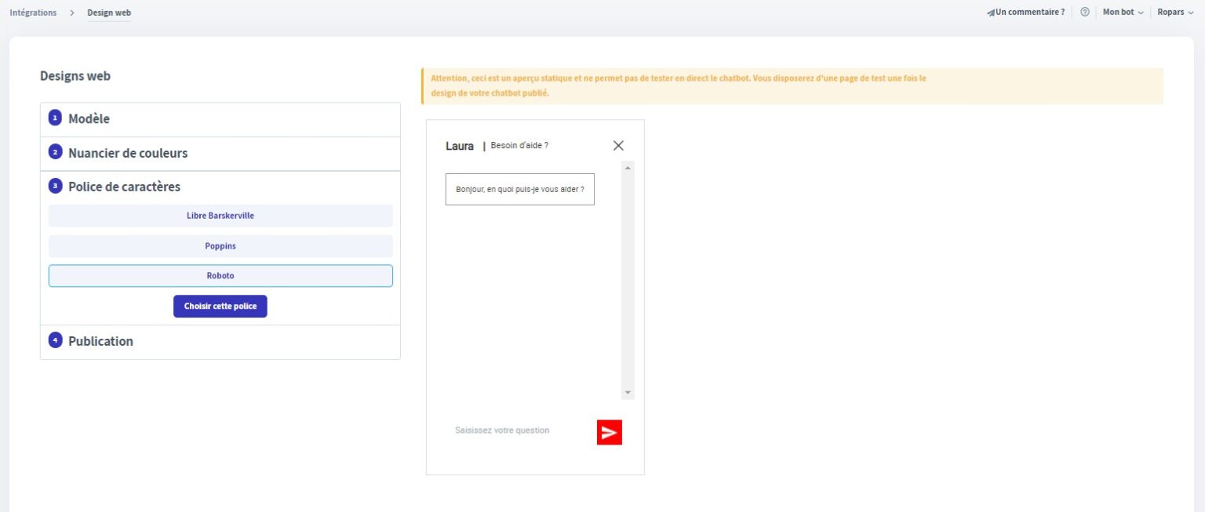This screenshot has height=512, width=1205.
Task: Select the Roboto font option
Action: pyautogui.click(x=220, y=275)
